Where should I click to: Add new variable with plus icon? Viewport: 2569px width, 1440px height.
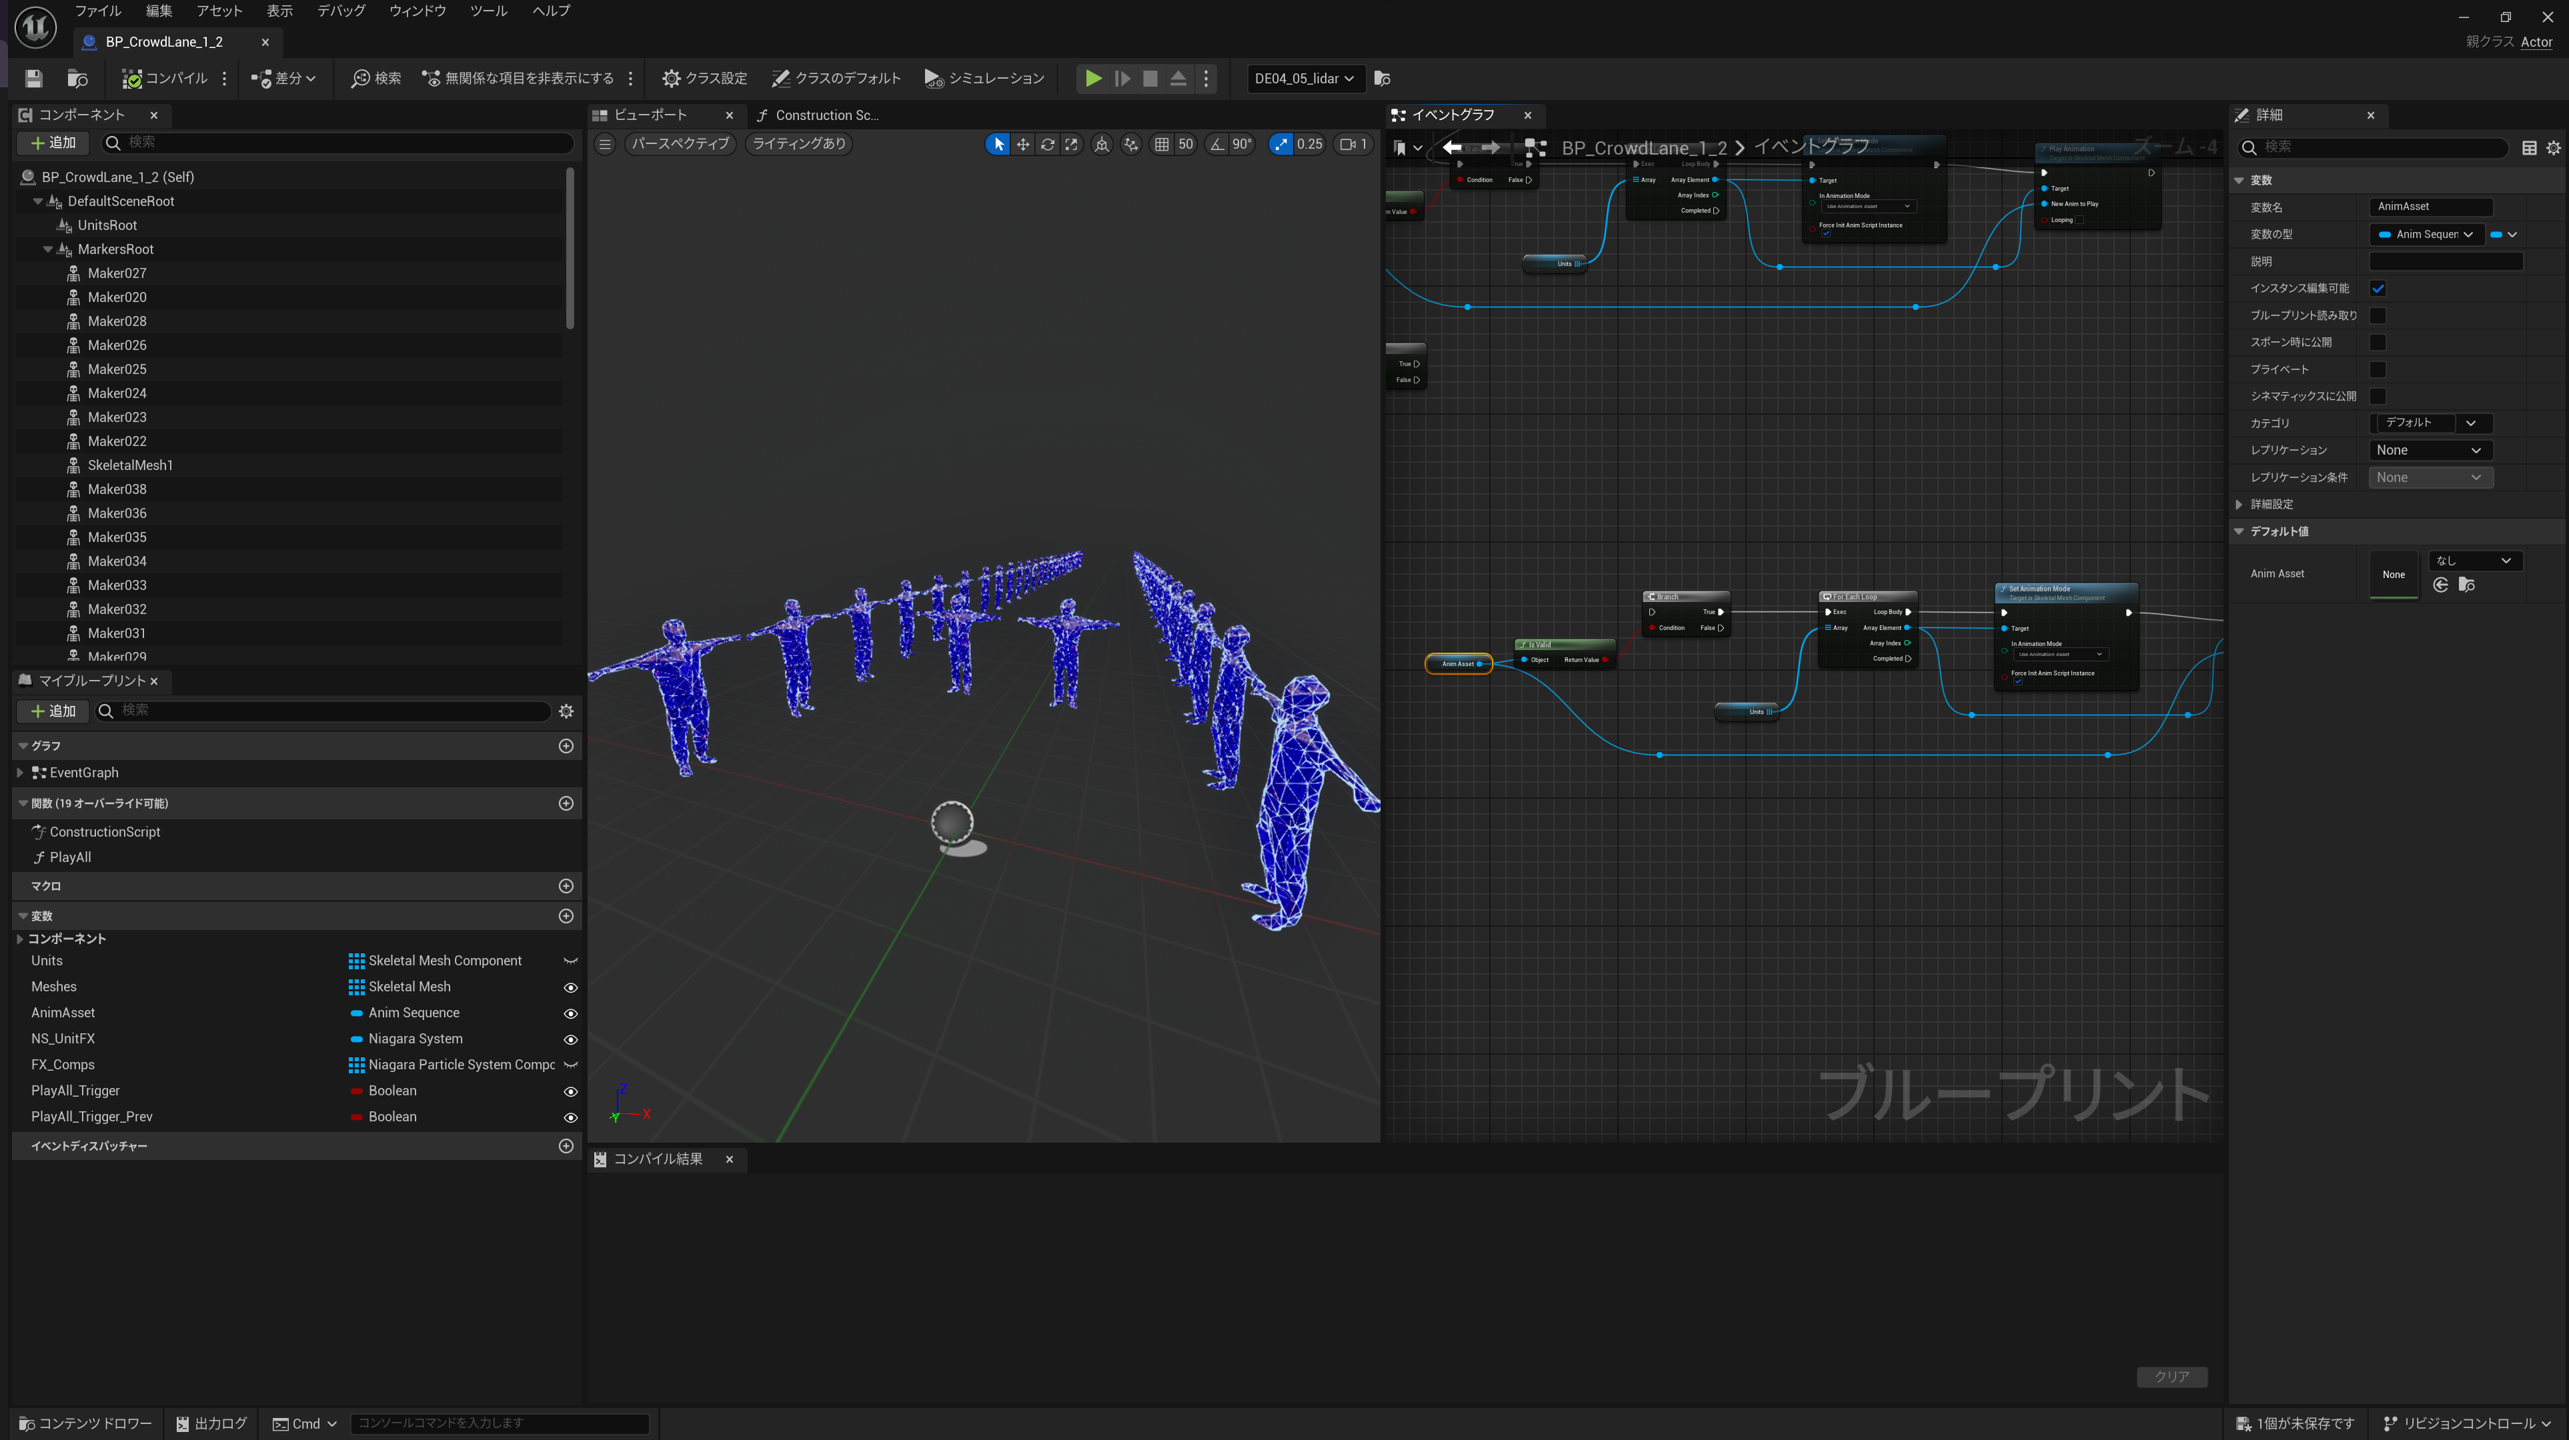click(566, 915)
